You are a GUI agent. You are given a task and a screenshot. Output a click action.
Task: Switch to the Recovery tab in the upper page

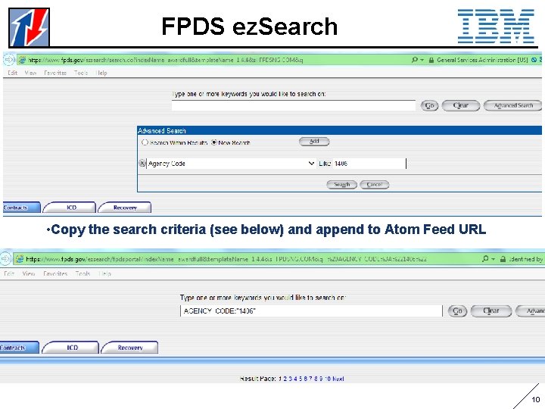tap(125, 208)
